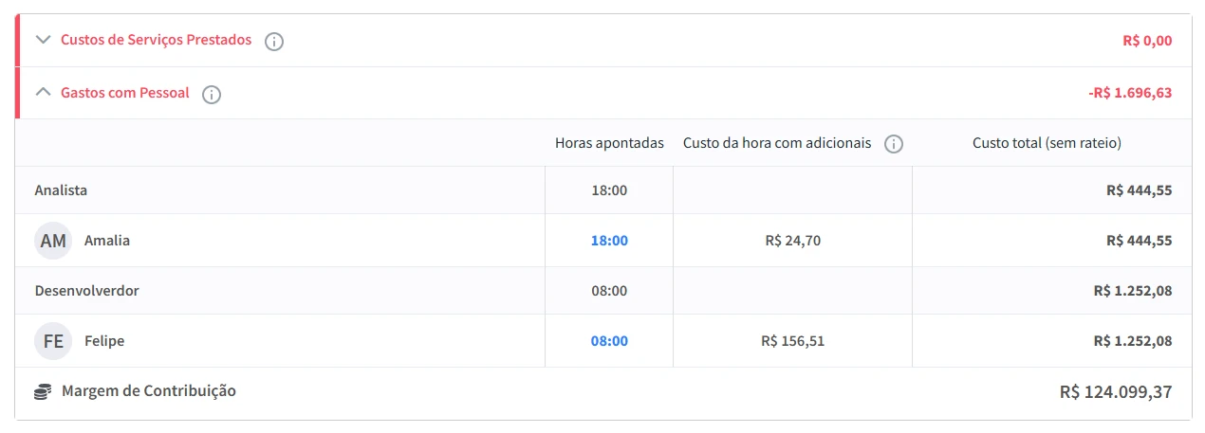Select the Desenvolverdor role row
This screenshot has width=1205, height=433.
[86, 291]
